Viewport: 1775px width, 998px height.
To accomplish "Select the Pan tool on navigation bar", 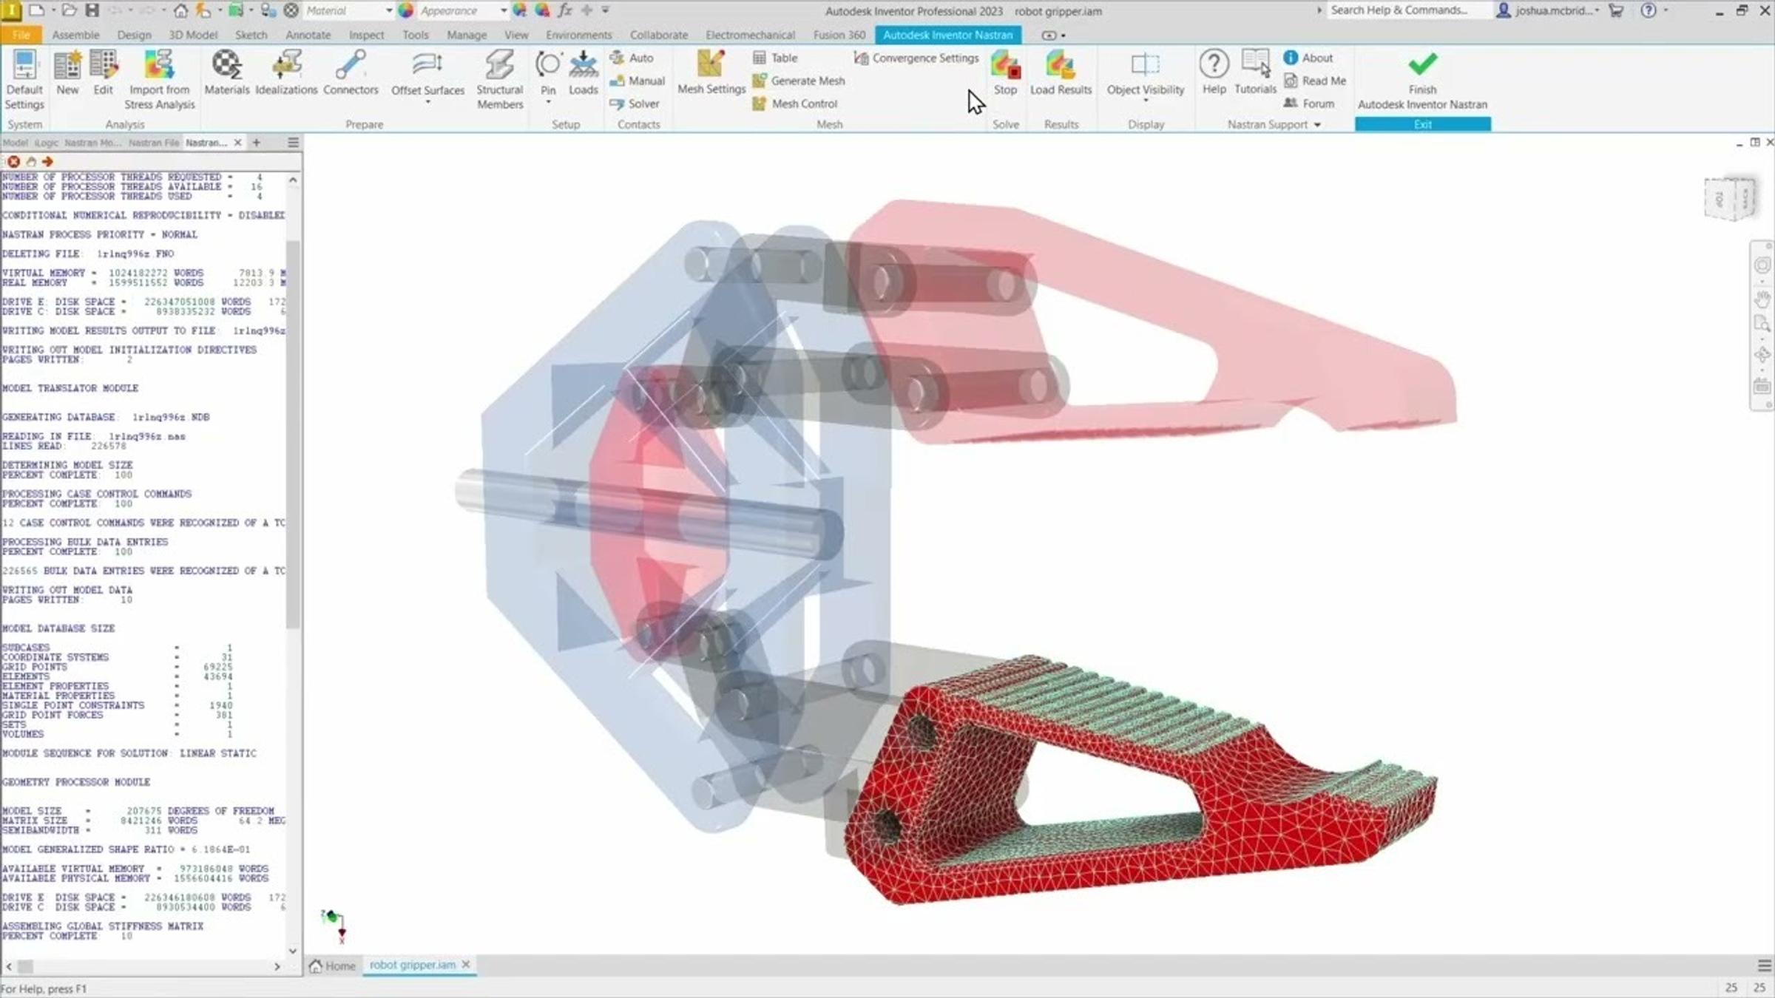I will [x=1762, y=299].
